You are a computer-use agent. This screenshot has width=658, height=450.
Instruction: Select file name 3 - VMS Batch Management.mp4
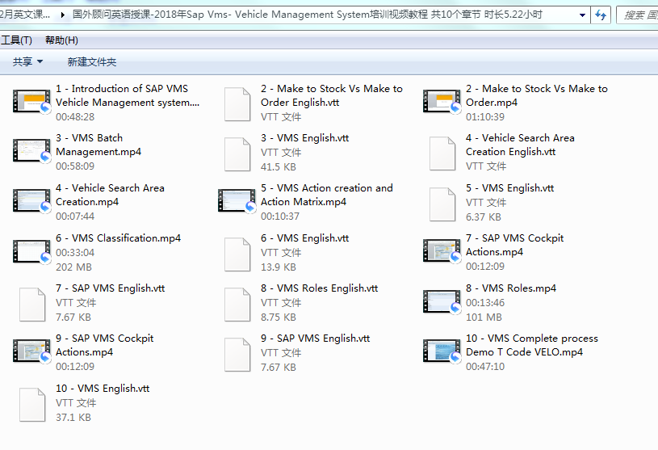pos(98,145)
